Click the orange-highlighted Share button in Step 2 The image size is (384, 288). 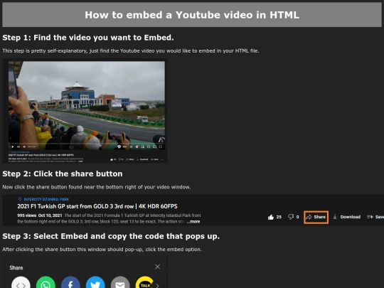pyautogui.click(x=316, y=217)
